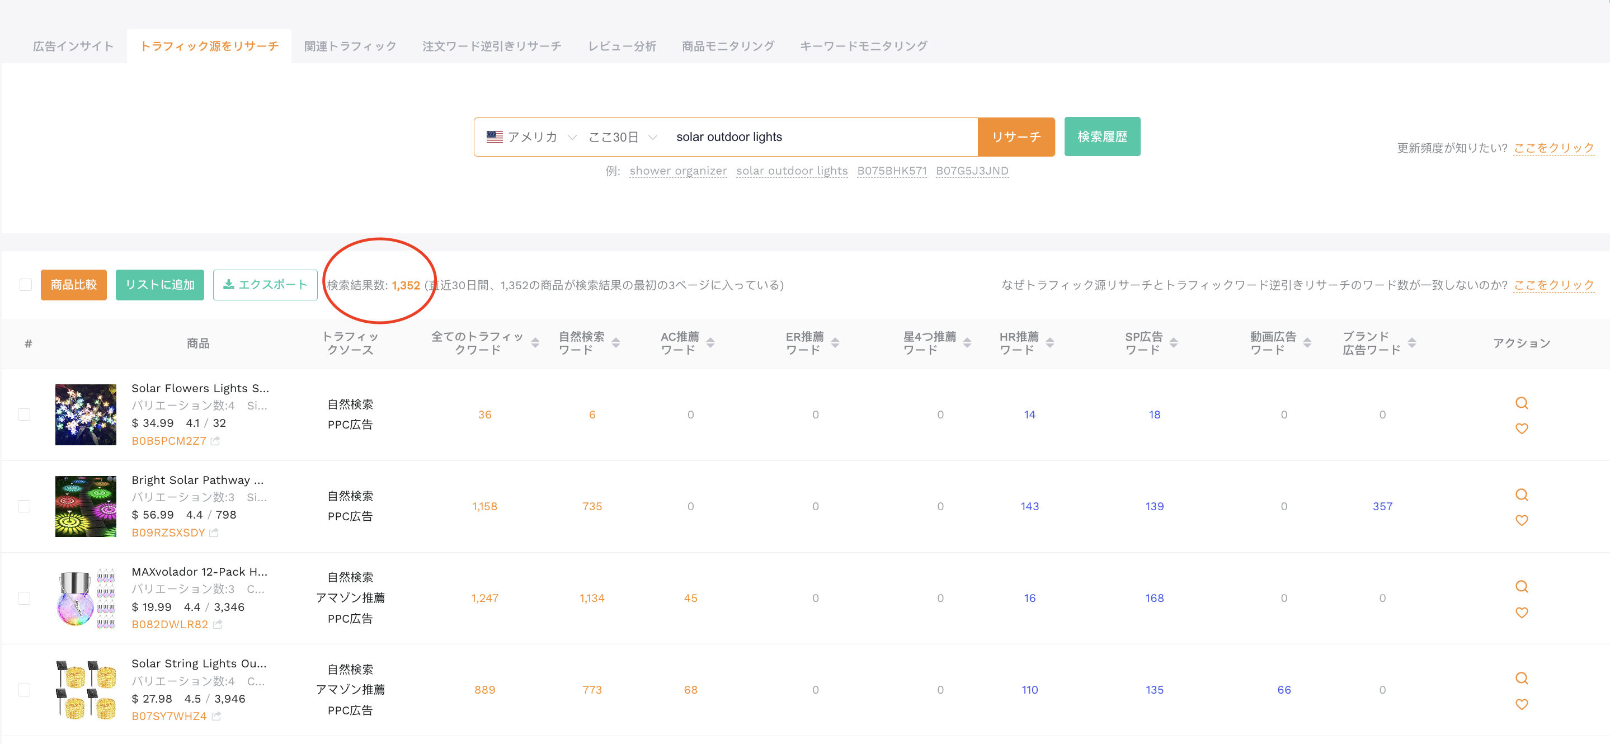Open external link icon beside B082DWLR82

click(218, 625)
